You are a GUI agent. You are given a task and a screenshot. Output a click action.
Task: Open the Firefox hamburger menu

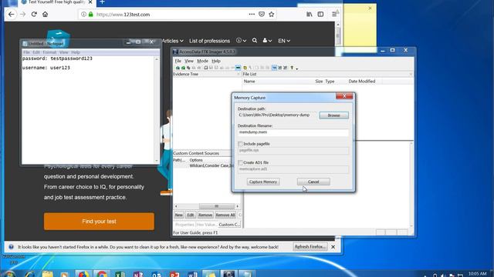pos(334,15)
